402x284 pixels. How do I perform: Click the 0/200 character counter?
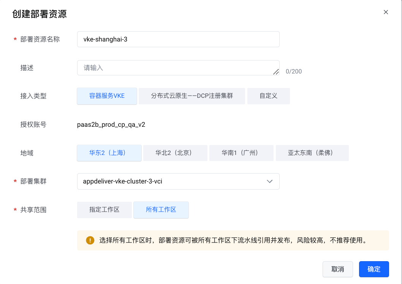coord(294,72)
